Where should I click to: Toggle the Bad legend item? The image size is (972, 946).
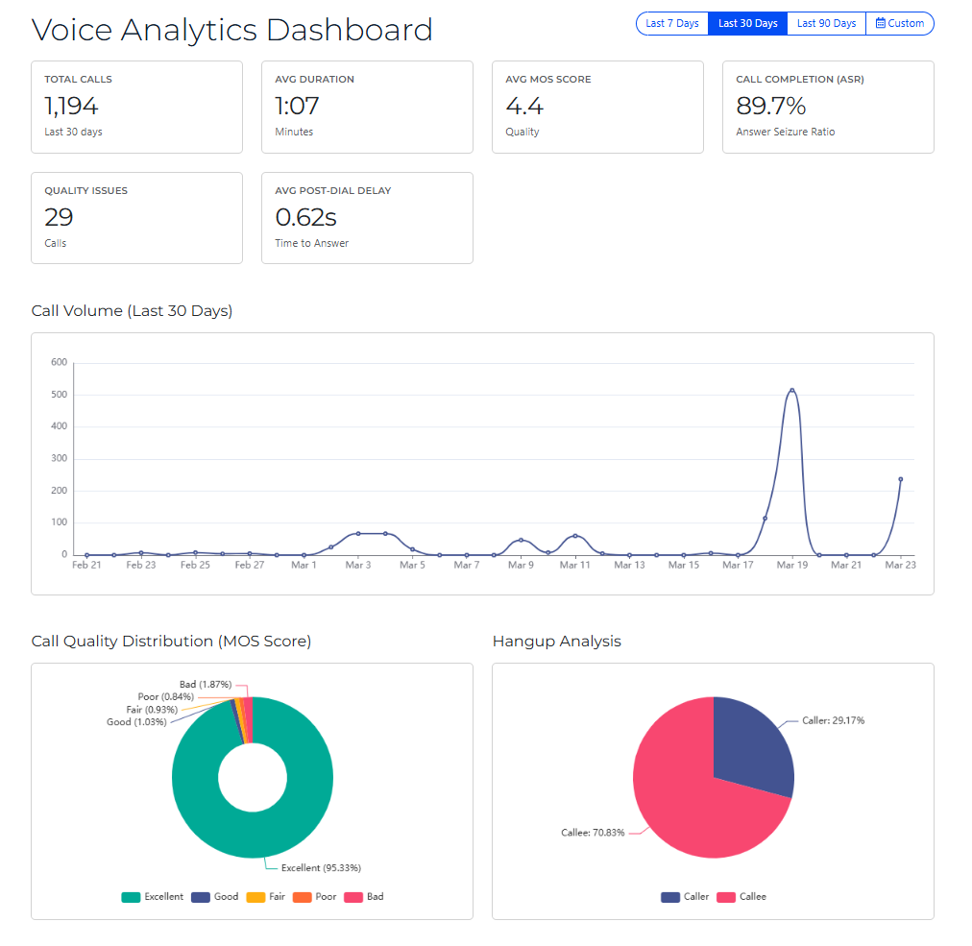tap(364, 897)
